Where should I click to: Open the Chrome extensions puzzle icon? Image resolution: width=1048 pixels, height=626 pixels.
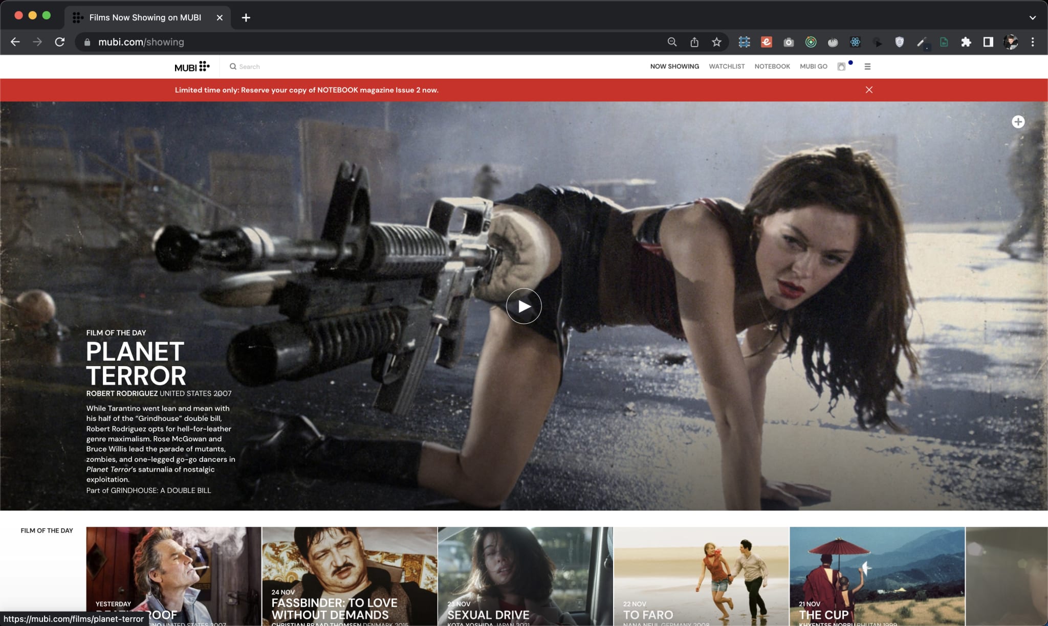click(x=966, y=42)
